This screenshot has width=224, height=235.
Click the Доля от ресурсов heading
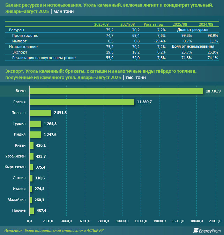click(193, 30)
